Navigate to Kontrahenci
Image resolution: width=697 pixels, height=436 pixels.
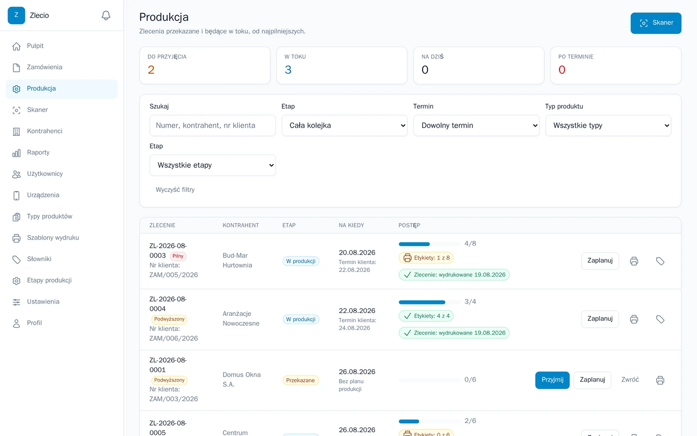coord(62,132)
